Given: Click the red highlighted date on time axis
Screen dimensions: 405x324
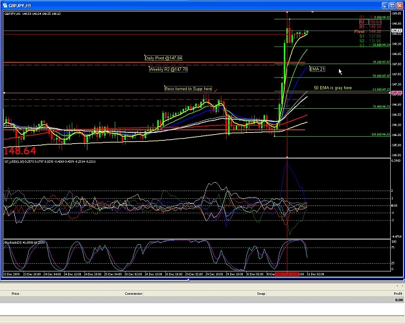Looking at the screenshot, I should (287, 274).
